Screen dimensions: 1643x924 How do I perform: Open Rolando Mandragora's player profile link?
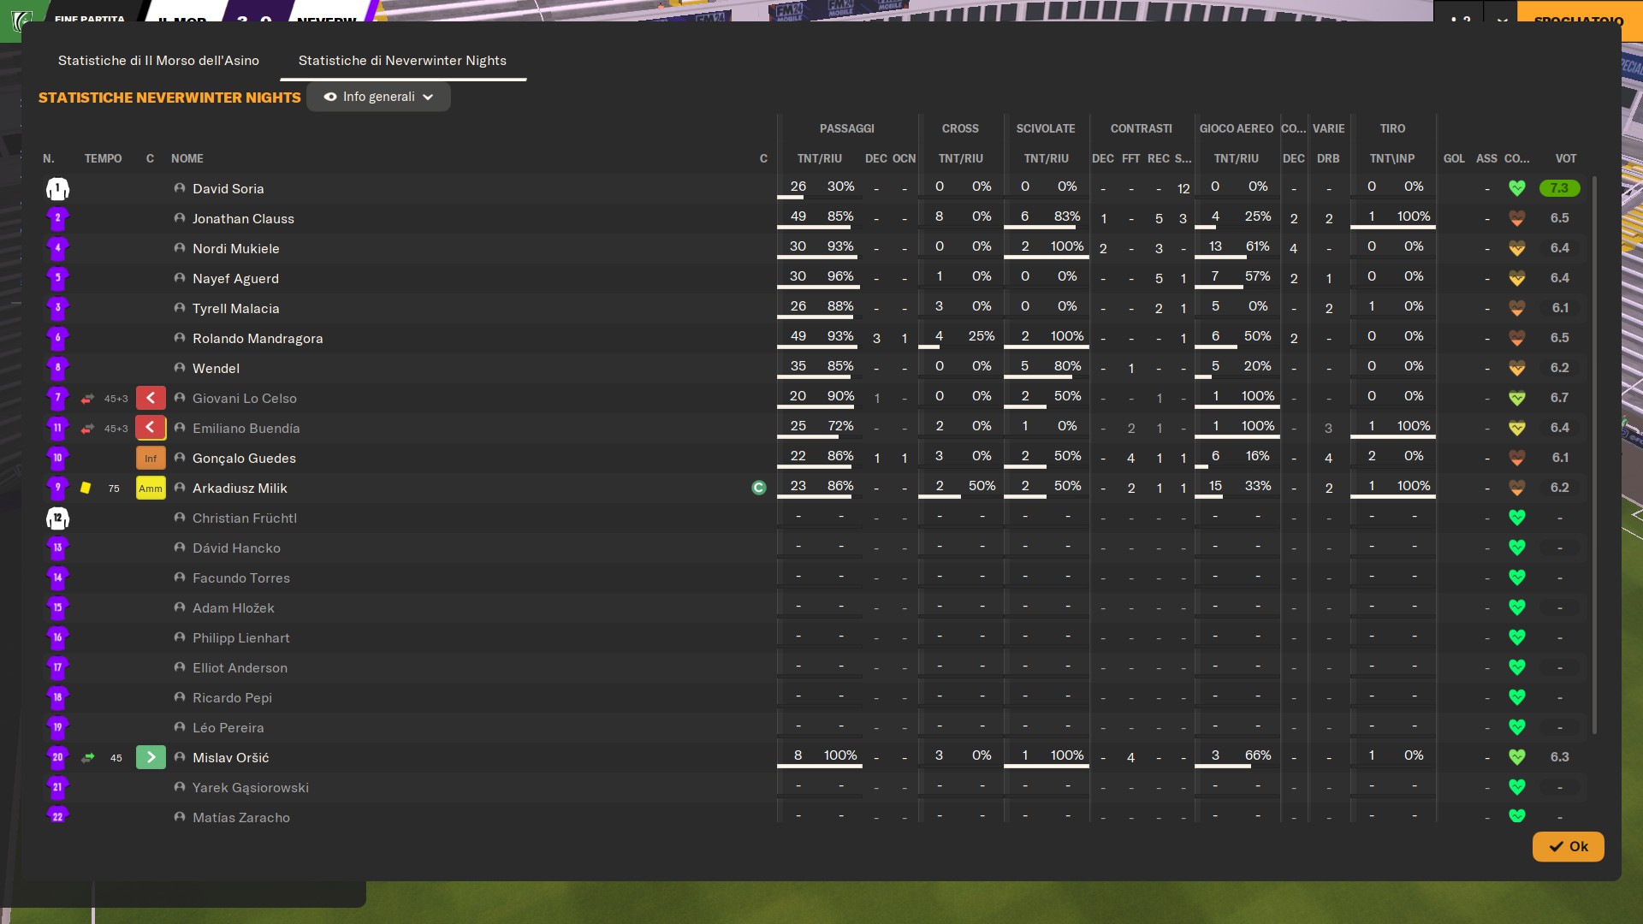[x=258, y=338]
